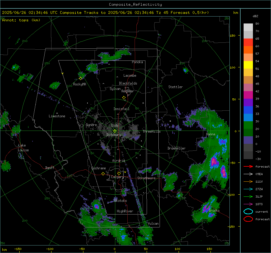
Task: Select the cyan 27ZW arrow icon
Action: coord(248,189)
